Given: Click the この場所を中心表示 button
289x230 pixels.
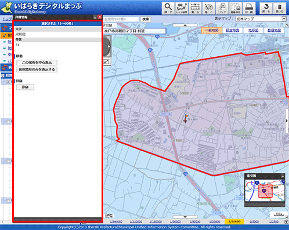Looking at the screenshot, I should [x=37, y=63].
